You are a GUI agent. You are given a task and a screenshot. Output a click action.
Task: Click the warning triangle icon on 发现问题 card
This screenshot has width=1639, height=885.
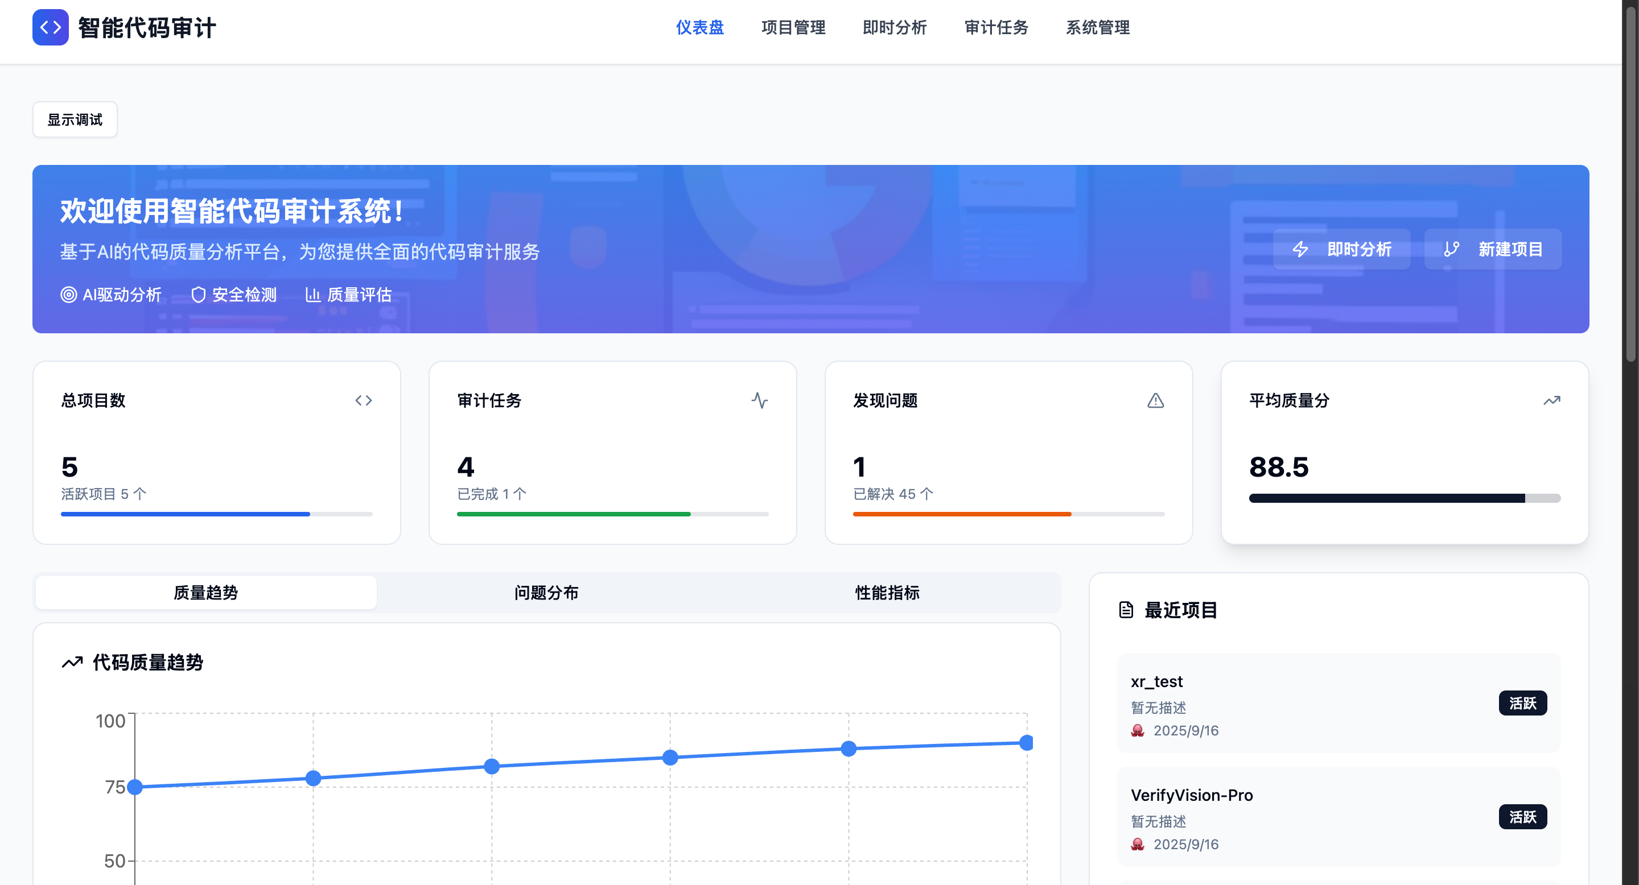click(1155, 400)
